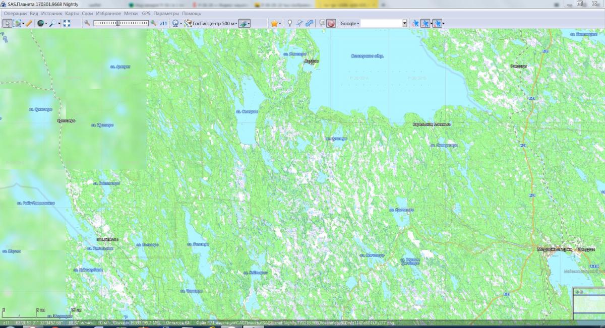605x328 pixels.
Task: Click the add path polyline icon
Action: tap(299, 23)
